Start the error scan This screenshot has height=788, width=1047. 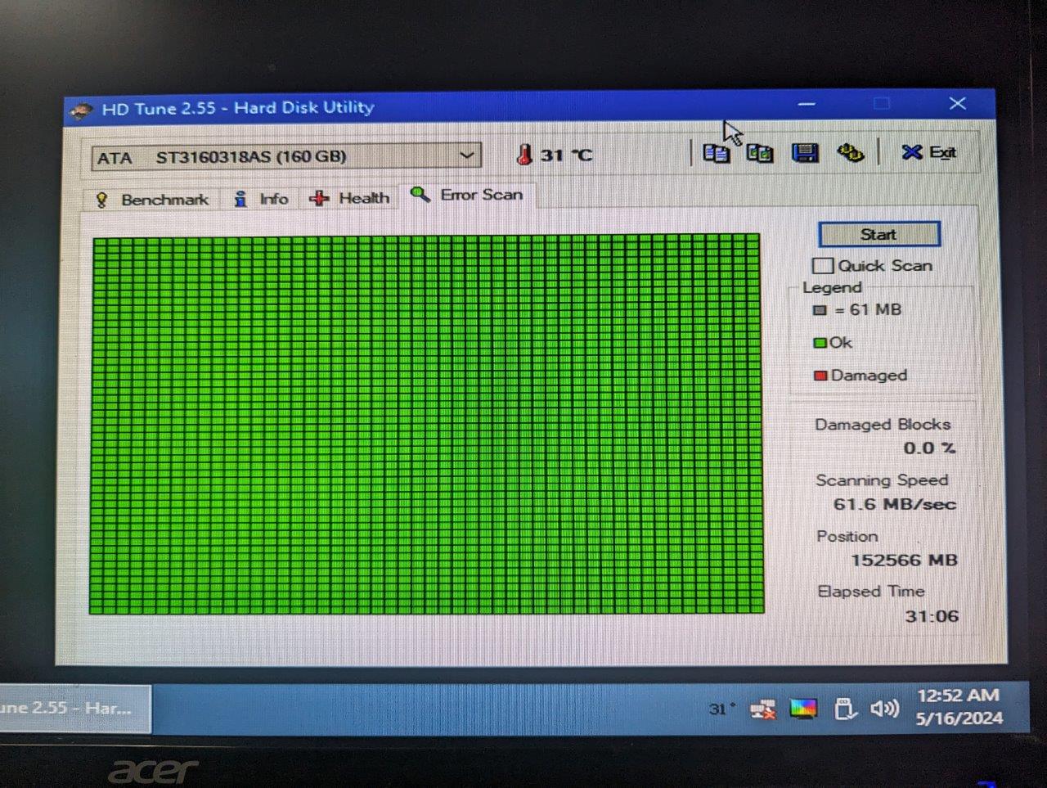point(878,235)
